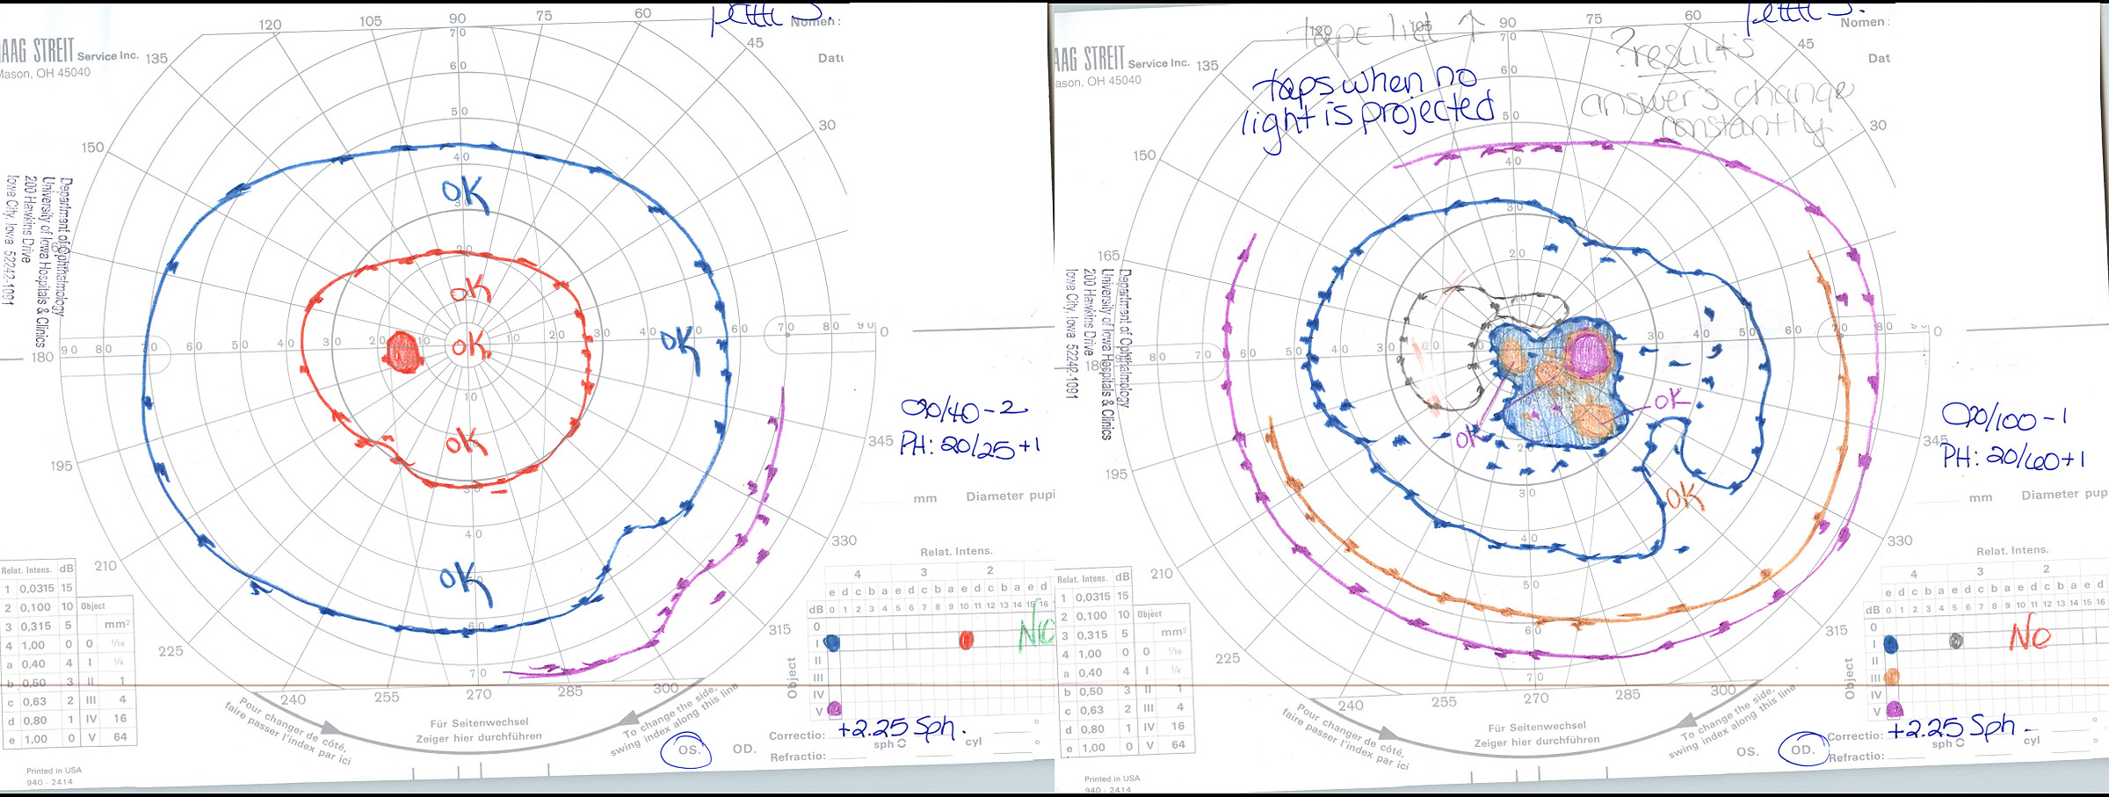This screenshot has height=797, width=2109.
Task: Select the purple dot in left chart's object legend
Action: [834, 708]
